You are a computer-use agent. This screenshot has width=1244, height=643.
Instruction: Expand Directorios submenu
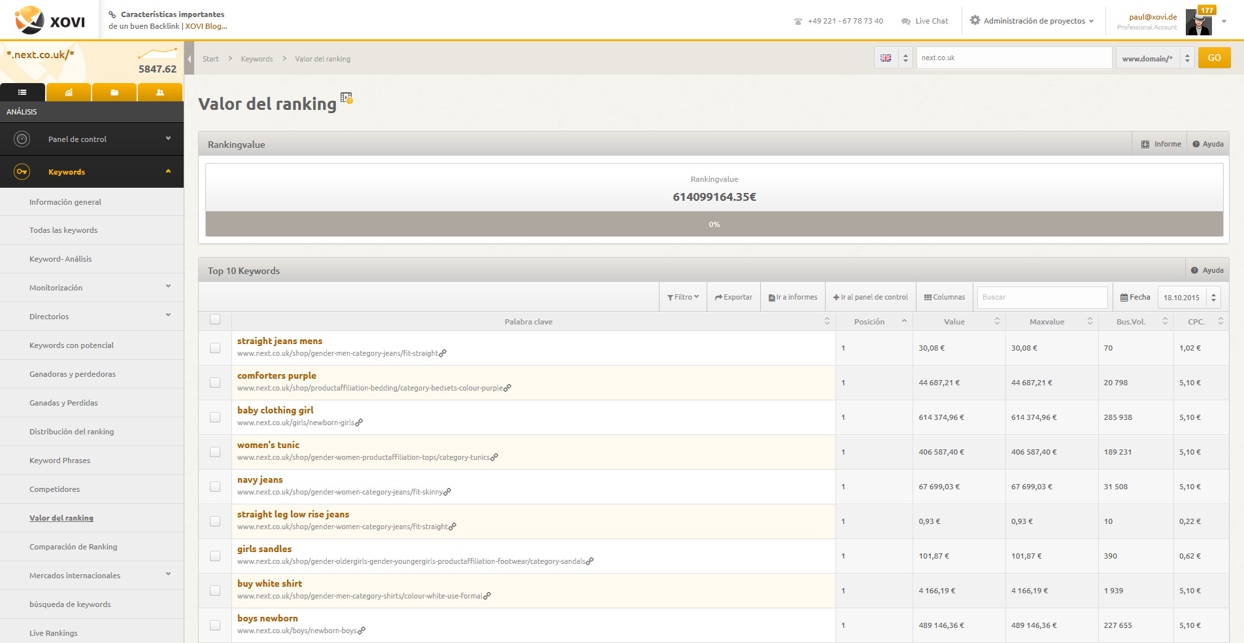point(168,315)
